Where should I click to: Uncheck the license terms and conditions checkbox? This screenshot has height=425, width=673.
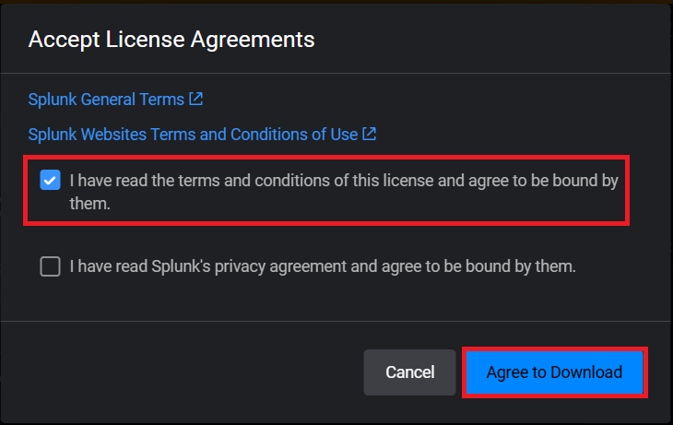coord(51,181)
